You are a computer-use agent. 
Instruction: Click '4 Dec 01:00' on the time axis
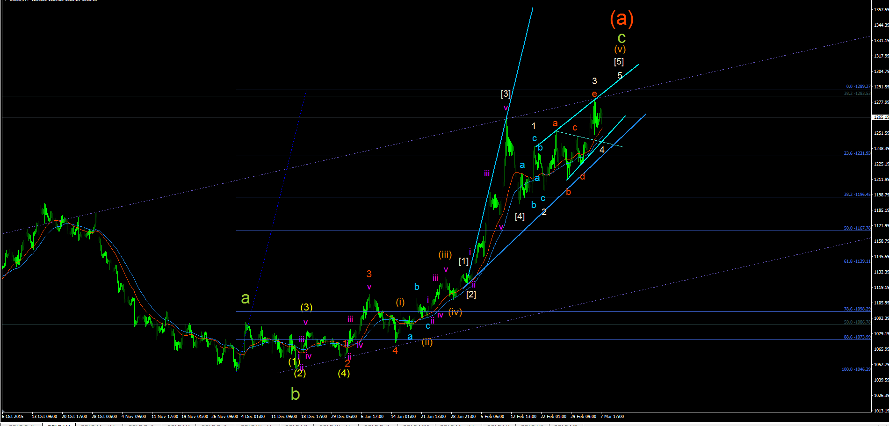coord(253,416)
